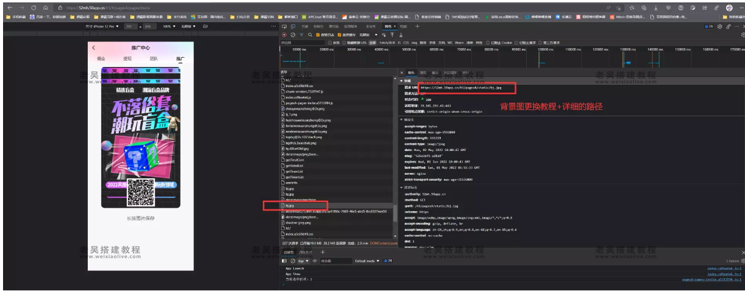Image resolution: width=745 pixels, height=291 pixels.
Task: Click the index.cd9ea4a6.js source link
Action: click(724, 268)
